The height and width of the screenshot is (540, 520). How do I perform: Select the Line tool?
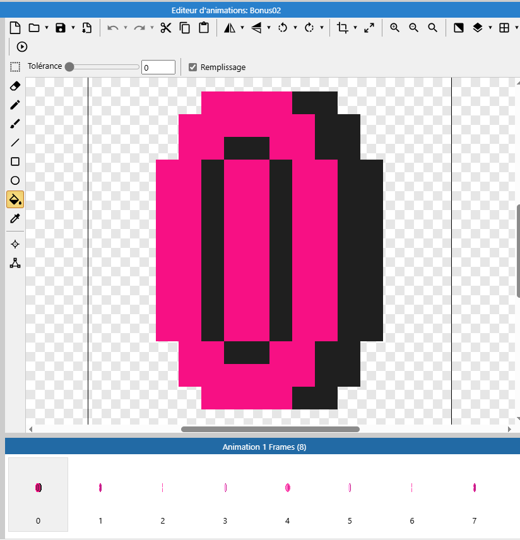15,143
